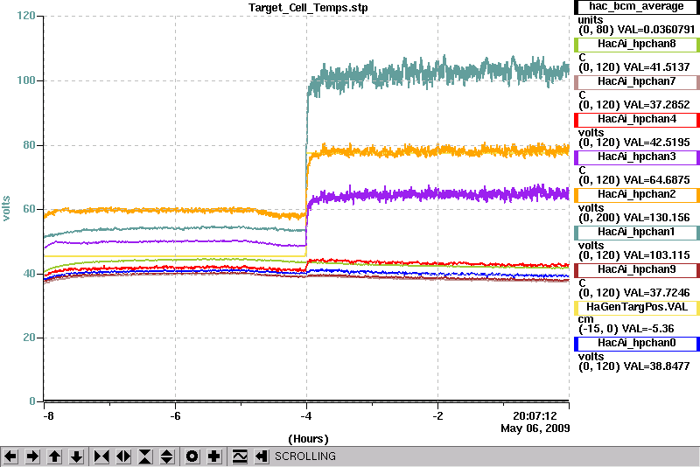700x467 pixels.
Task: Click the May 06, 2009 date label
Action: (535, 429)
